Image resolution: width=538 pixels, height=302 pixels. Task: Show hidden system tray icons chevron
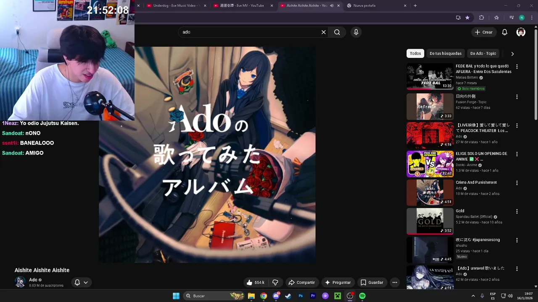[x=473, y=296]
